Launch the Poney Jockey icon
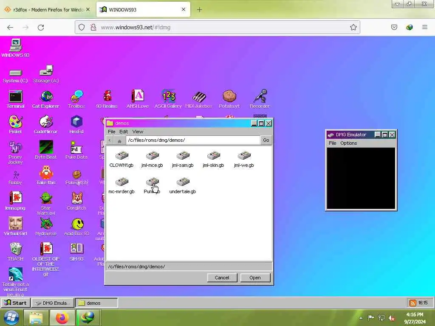435x326 pixels. [x=16, y=152]
